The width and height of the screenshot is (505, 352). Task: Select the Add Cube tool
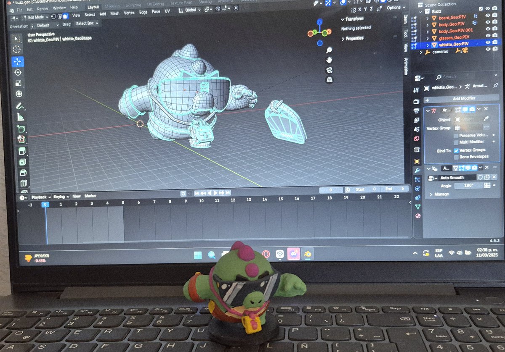(21, 129)
